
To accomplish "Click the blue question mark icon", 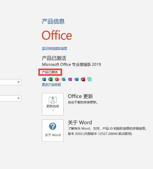I will [x=53, y=126].
